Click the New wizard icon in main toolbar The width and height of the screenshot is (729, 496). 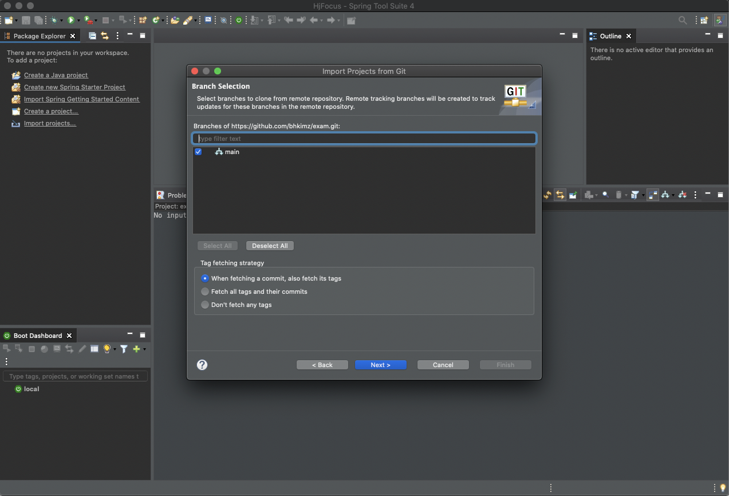click(9, 20)
